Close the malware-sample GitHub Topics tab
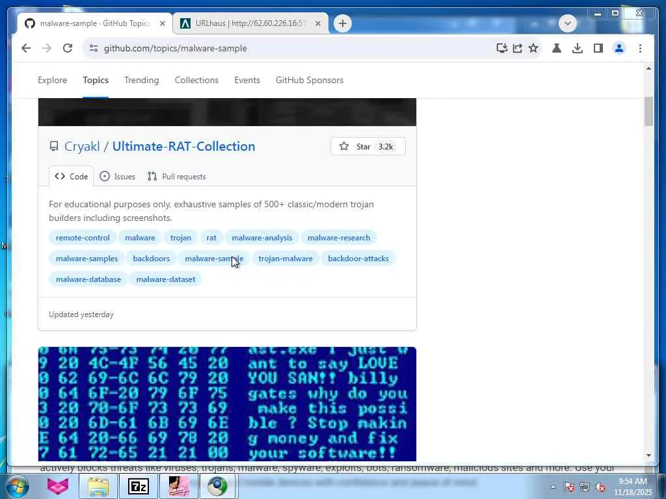Image resolution: width=666 pixels, height=499 pixels. (162, 23)
